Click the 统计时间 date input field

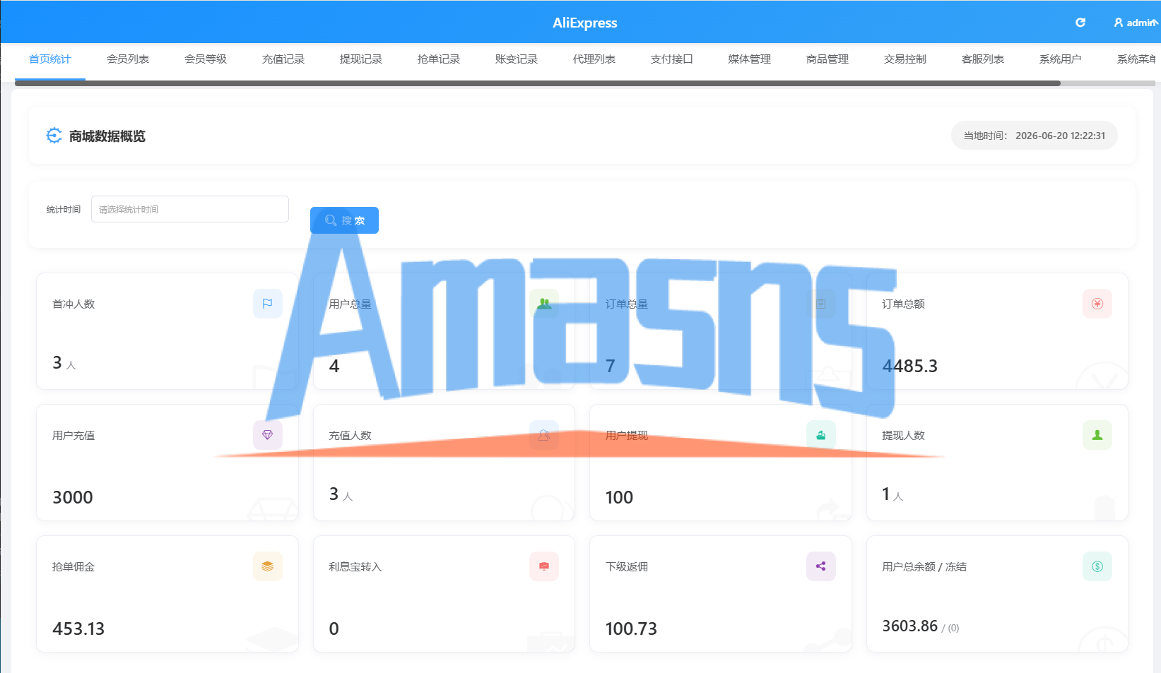point(190,209)
